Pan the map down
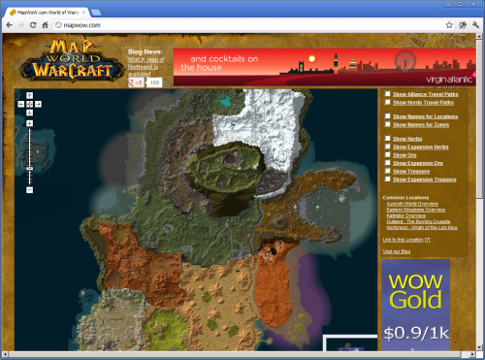 [x=29, y=113]
